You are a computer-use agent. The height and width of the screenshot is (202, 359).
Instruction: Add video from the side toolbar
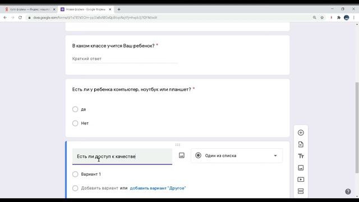click(301, 180)
